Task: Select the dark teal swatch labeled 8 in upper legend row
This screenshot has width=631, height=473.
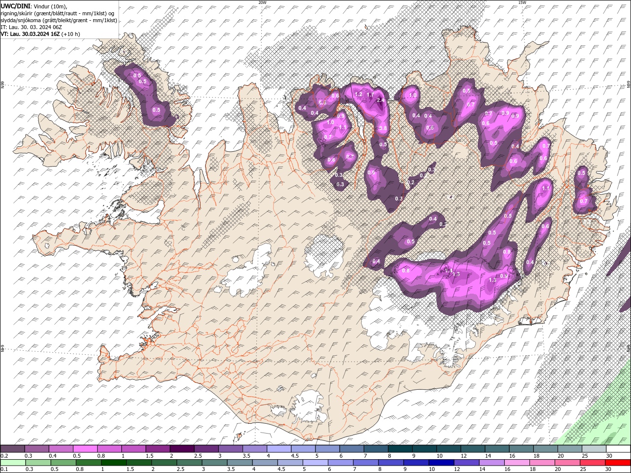Action: pyautogui.click(x=400, y=448)
